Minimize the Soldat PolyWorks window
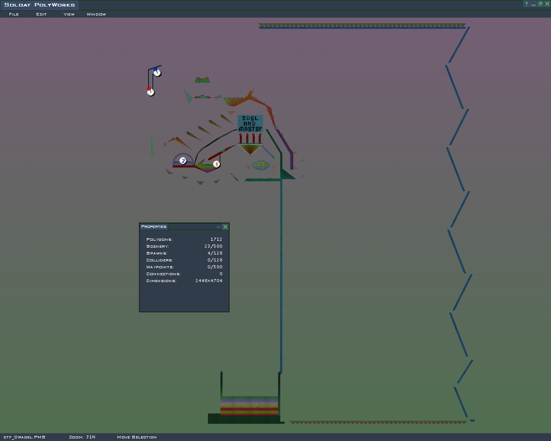 pos(533,4)
